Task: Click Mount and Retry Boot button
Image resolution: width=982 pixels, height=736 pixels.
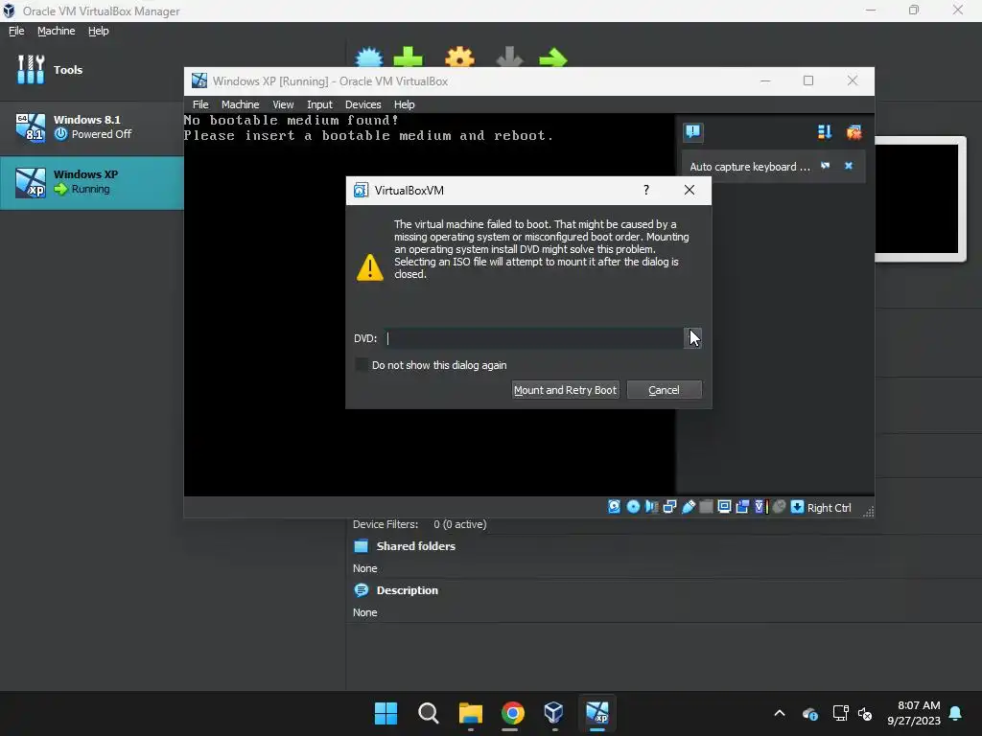Action: pyautogui.click(x=566, y=390)
